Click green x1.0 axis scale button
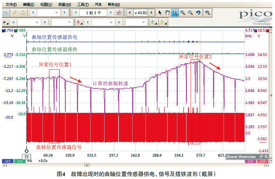This screenshot has height=179, width=275. click(x=20, y=161)
